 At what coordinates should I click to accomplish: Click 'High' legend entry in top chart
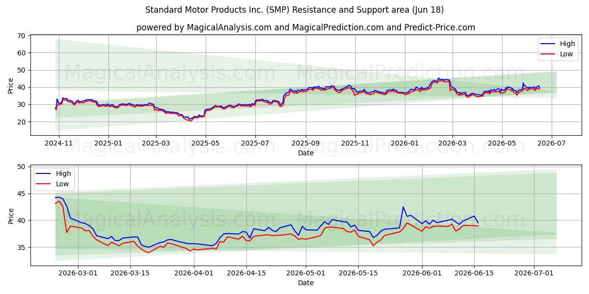click(567, 44)
